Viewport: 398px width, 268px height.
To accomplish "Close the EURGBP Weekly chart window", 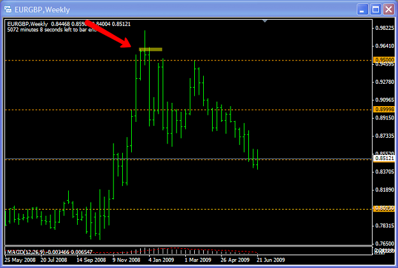I will (388, 10).
